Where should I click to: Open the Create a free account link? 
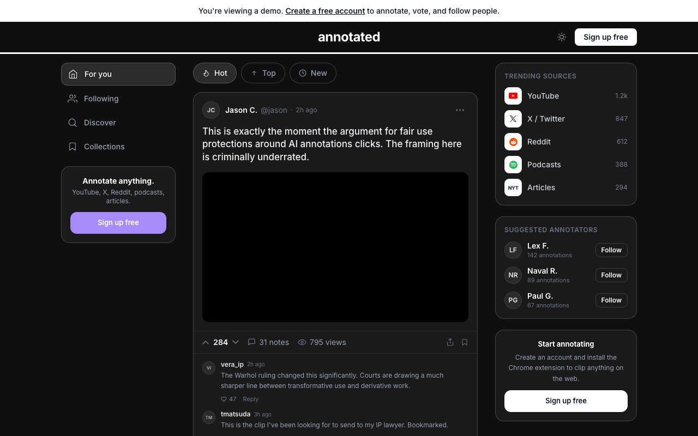[x=325, y=11]
